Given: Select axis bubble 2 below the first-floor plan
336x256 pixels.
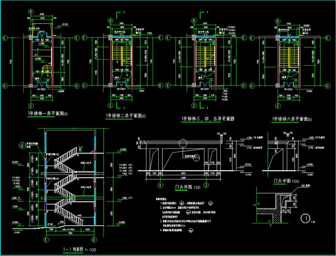Looking at the screenshot, I should coord(31,105).
